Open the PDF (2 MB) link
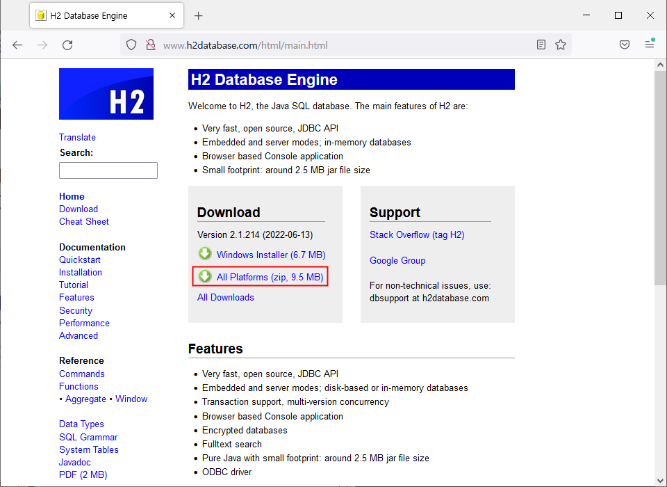667x487 pixels. point(83,474)
